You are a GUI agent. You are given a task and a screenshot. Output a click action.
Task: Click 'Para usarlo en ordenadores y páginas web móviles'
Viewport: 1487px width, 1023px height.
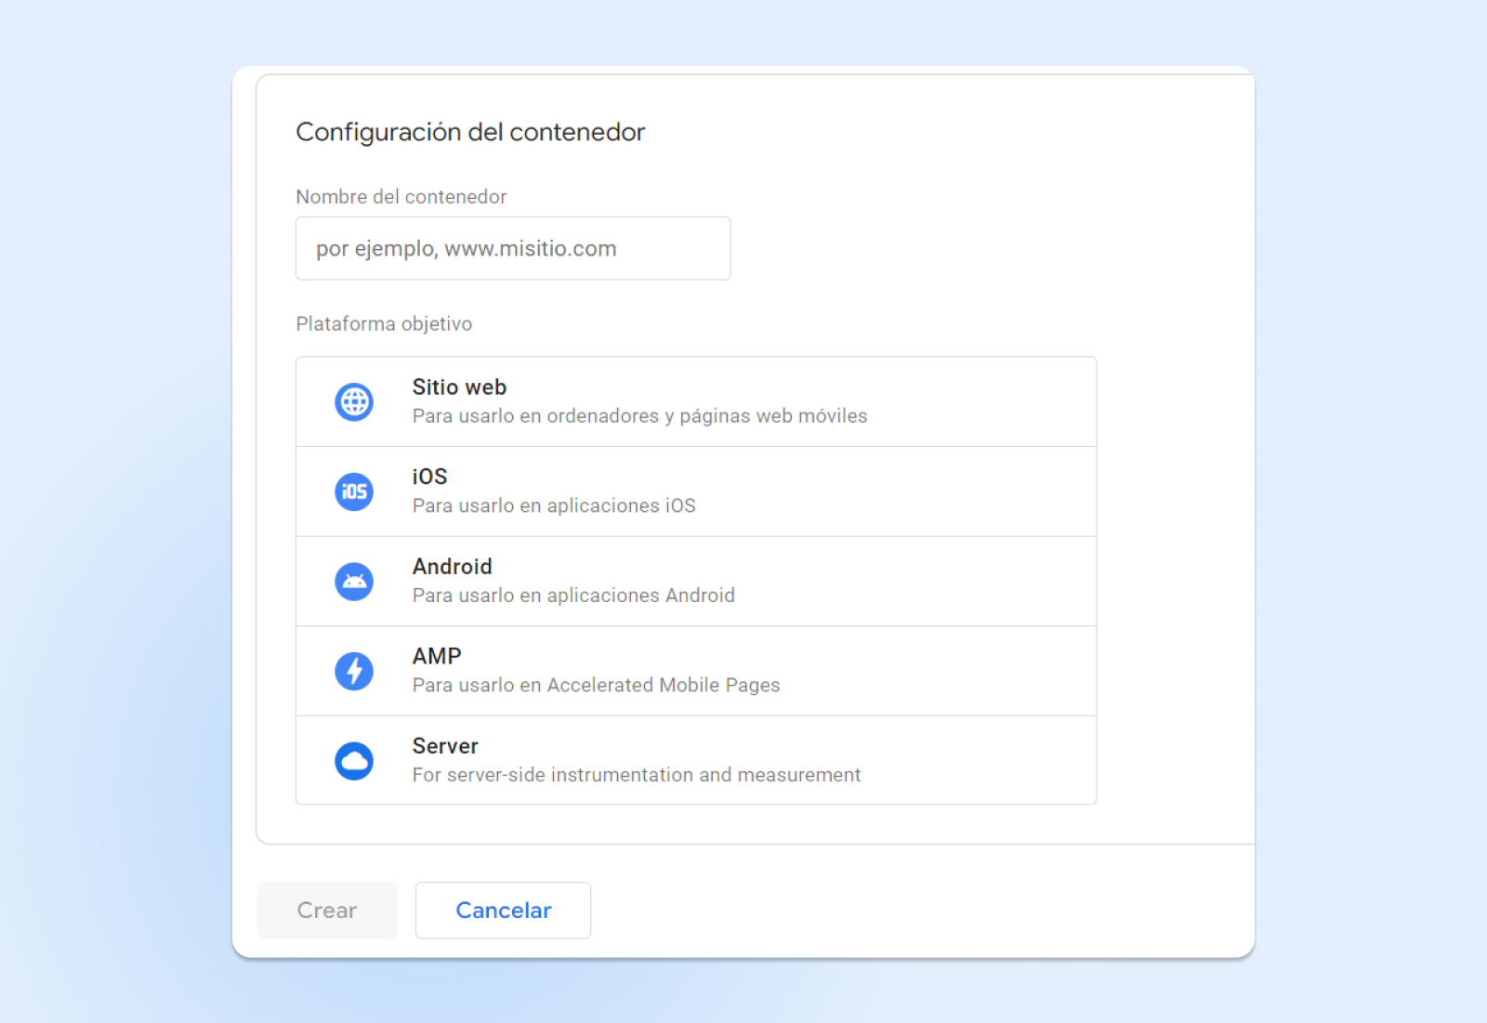pos(639,416)
